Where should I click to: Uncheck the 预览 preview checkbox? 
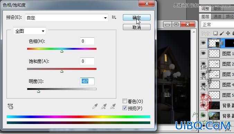coord(125,108)
